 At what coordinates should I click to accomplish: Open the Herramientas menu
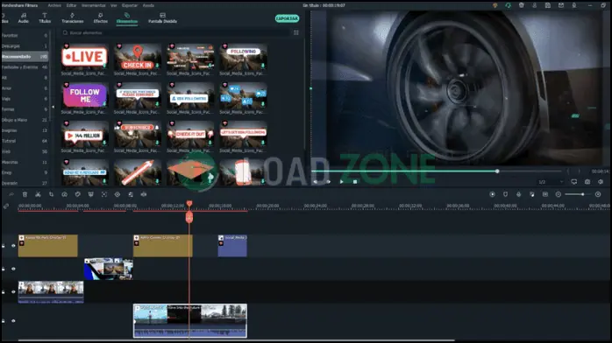click(x=94, y=5)
